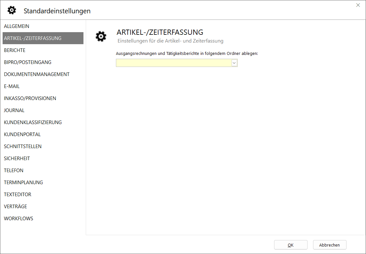Click the Abbrechen button to cancel
Viewport: 366px width, 254px height.
click(329, 245)
